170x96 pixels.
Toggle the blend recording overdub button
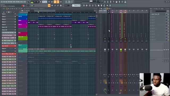[x=58, y=2]
